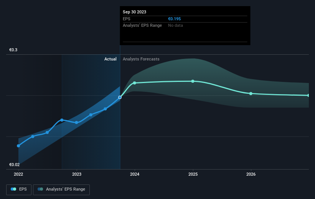Click the €0.3 y-axis label
The image size is (315, 199).
[13, 50]
